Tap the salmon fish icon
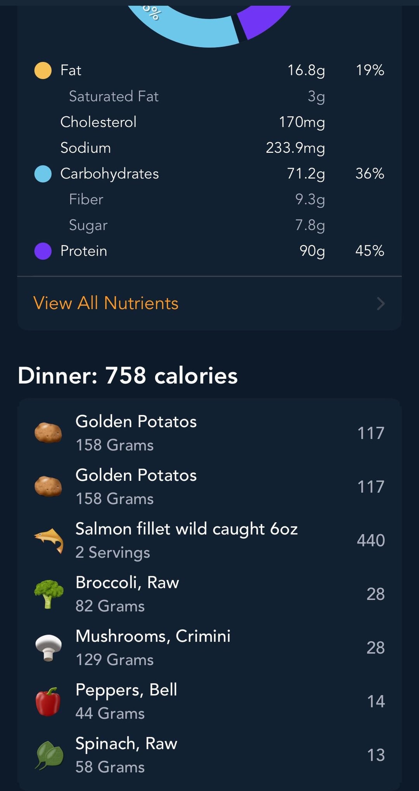 [49, 540]
